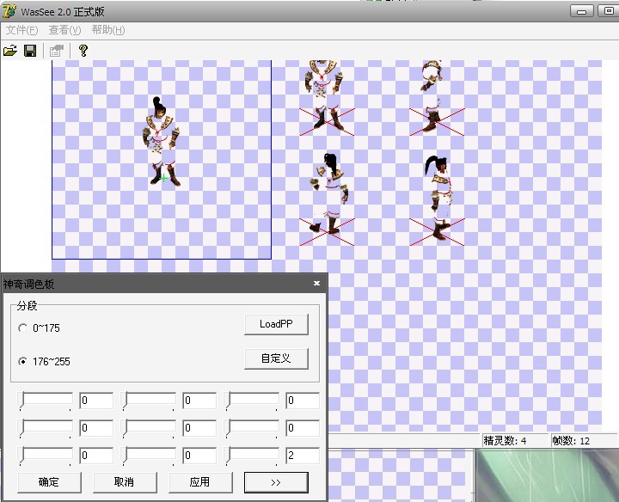Viewport: 619px width, 502px height.
Task: Click the grayed-out export toolbar icon
Action: coord(57,51)
